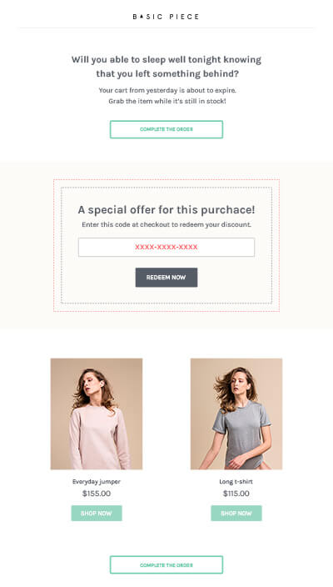Screen dimensions: 333x587
Task: Click the bottom Complete the Order button
Action: pyautogui.click(x=166, y=565)
